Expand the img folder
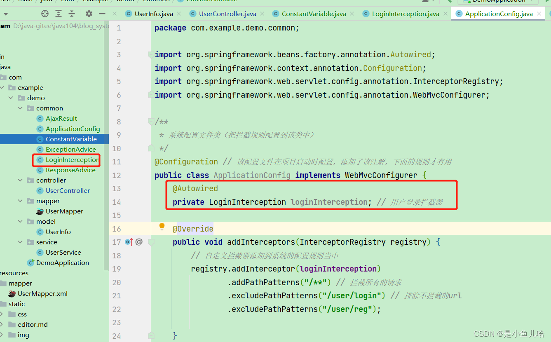551x342 pixels. [2, 335]
